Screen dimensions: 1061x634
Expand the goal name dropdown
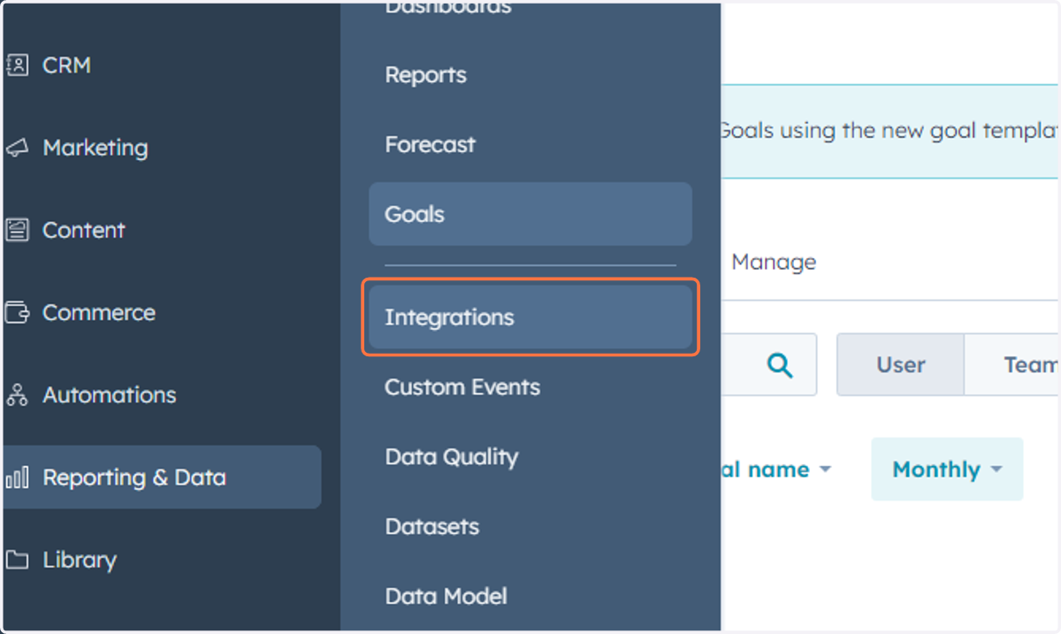pos(777,470)
